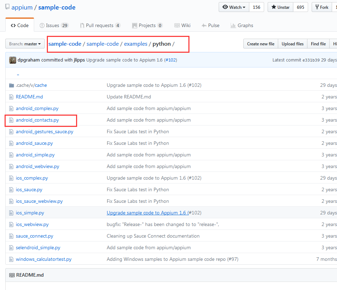Open selendroid_simple.py file
Screen dimensions: 337x290
(x=38, y=247)
